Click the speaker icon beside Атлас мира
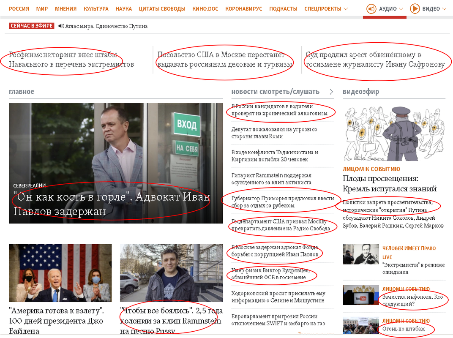The height and width of the screenshot is (338, 453). tap(61, 26)
